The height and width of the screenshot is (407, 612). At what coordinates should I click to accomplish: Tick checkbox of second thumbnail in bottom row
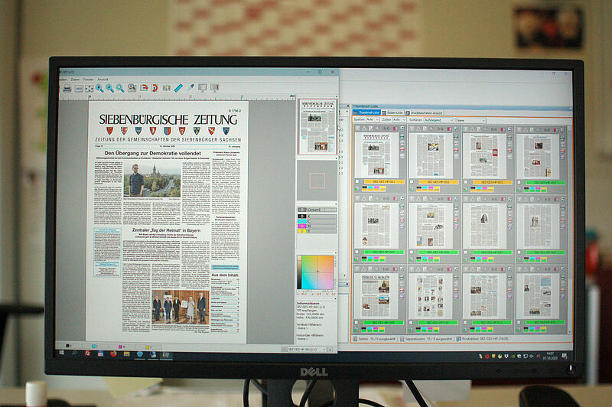click(411, 323)
